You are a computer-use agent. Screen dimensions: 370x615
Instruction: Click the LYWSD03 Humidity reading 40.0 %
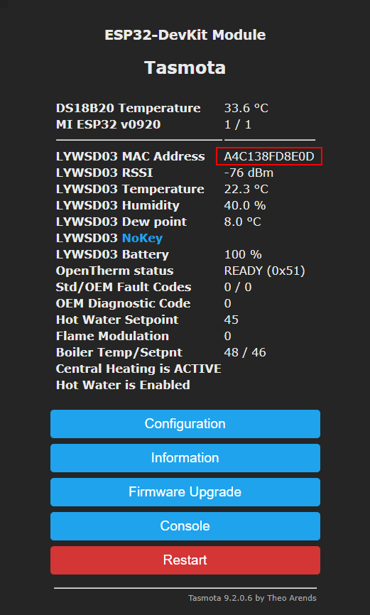[245, 205]
